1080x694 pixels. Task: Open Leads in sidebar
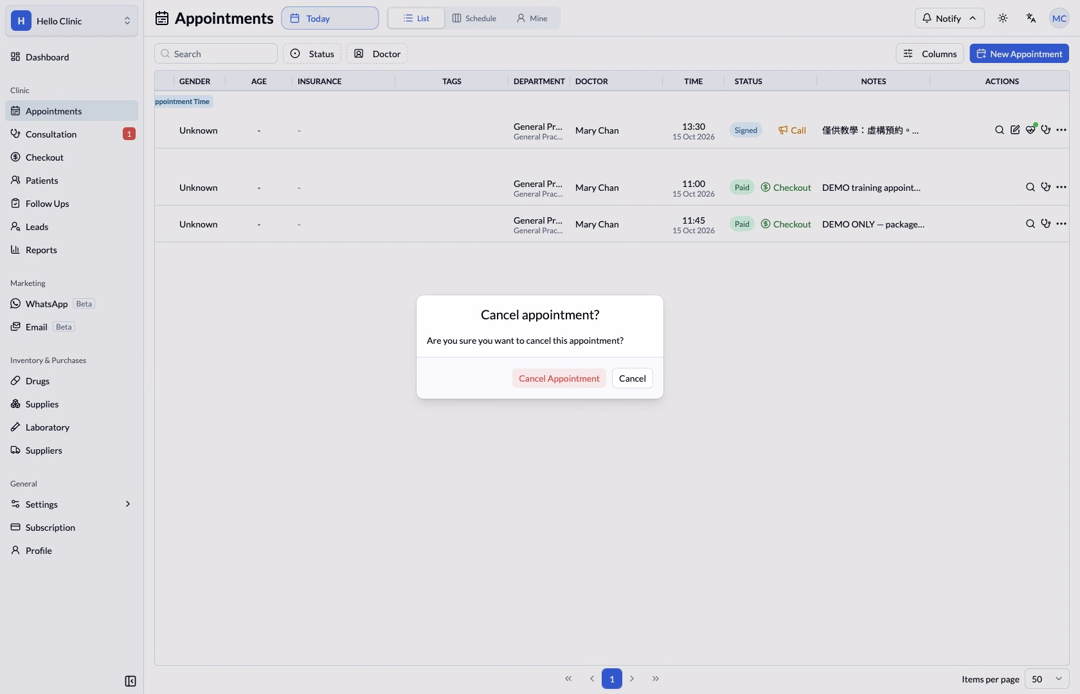point(71,227)
